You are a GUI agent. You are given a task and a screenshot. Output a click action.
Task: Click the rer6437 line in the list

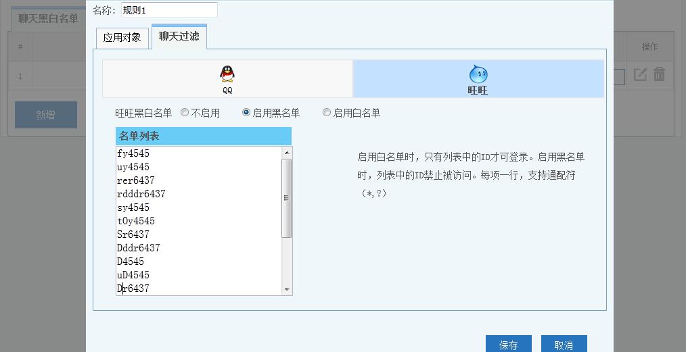pos(136,180)
